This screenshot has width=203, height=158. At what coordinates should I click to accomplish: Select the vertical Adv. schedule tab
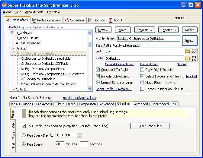13,125
